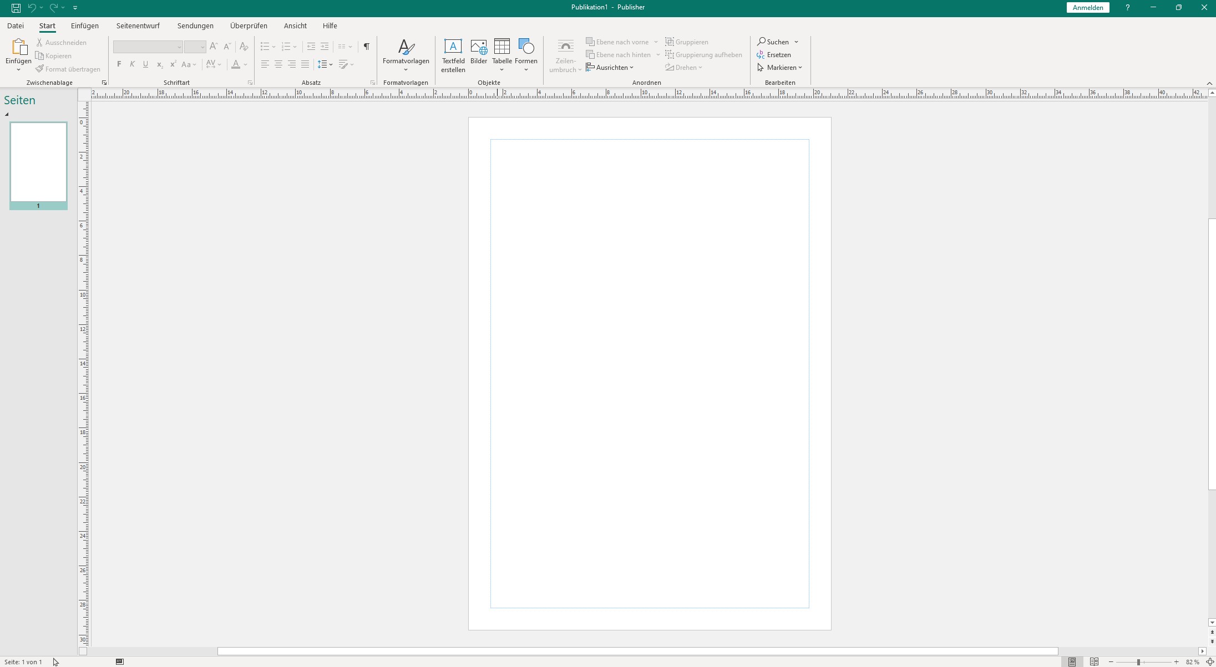
Task: Switch to the Einfügen ribbon tab
Action: pos(84,26)
